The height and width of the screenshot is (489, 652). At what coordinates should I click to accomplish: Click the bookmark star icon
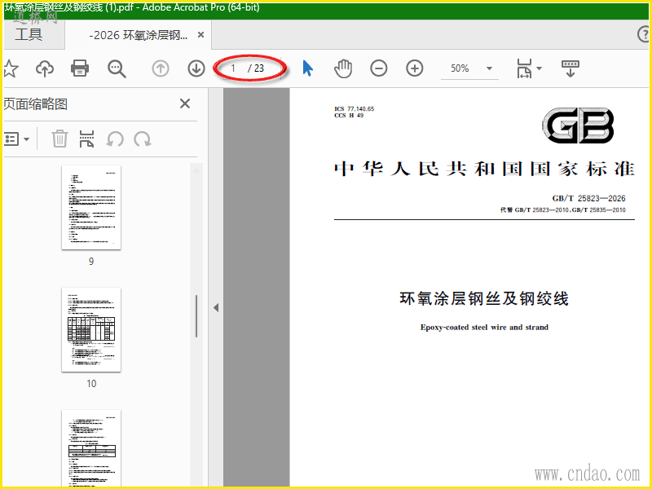[x=10, y=68]
